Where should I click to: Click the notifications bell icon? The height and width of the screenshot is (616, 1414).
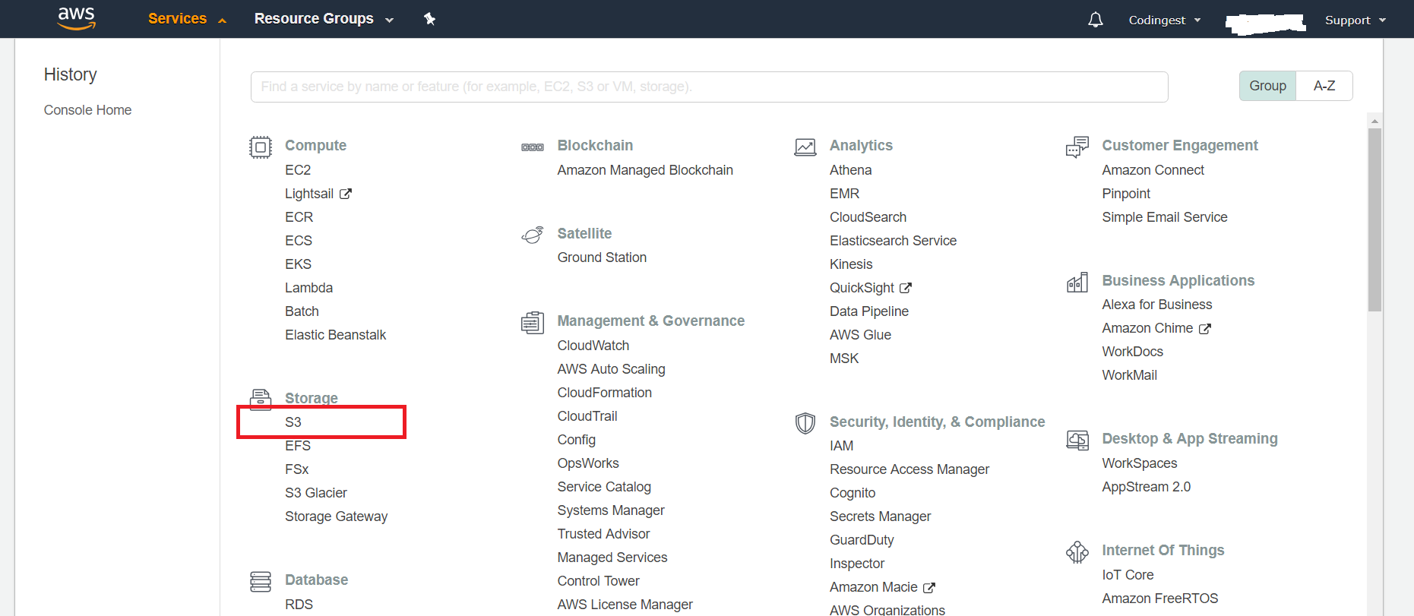coord(1095,20)
